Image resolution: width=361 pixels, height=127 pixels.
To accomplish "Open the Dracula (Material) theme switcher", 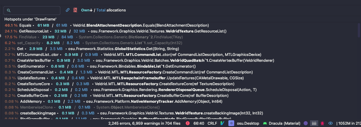I will coord(285,123).
